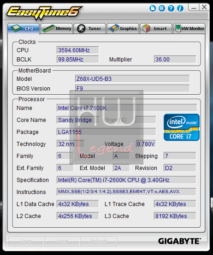
Task: Click the Save button
Action: (x=26, y=241)
